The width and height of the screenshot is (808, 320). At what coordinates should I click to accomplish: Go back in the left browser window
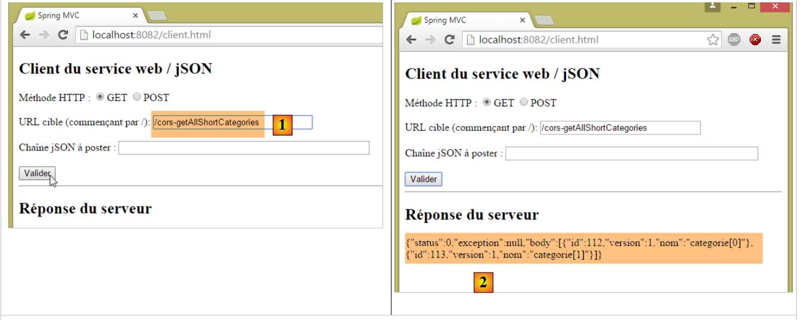[25, 35]
